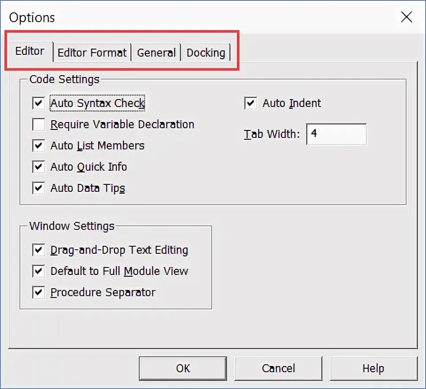The height and width of the screenshot is (389, 426).
Task: Click the Require Variable Declaration label
Action: point(122,125)
